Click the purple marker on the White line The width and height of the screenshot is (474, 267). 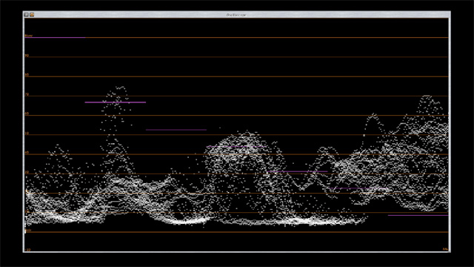pyautogui.click(x=55, y=38)
